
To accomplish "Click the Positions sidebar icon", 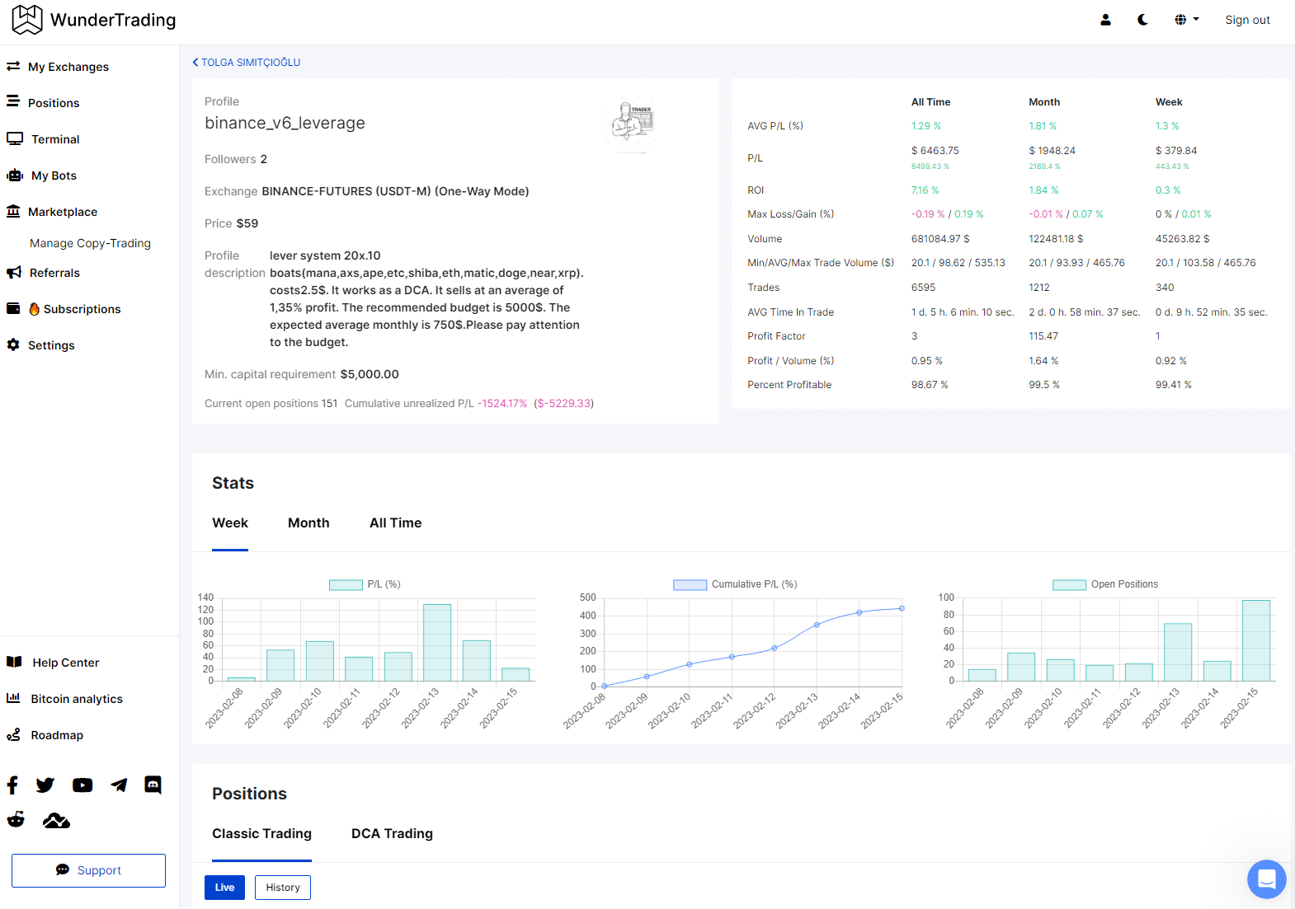I will tap(13, 101).
